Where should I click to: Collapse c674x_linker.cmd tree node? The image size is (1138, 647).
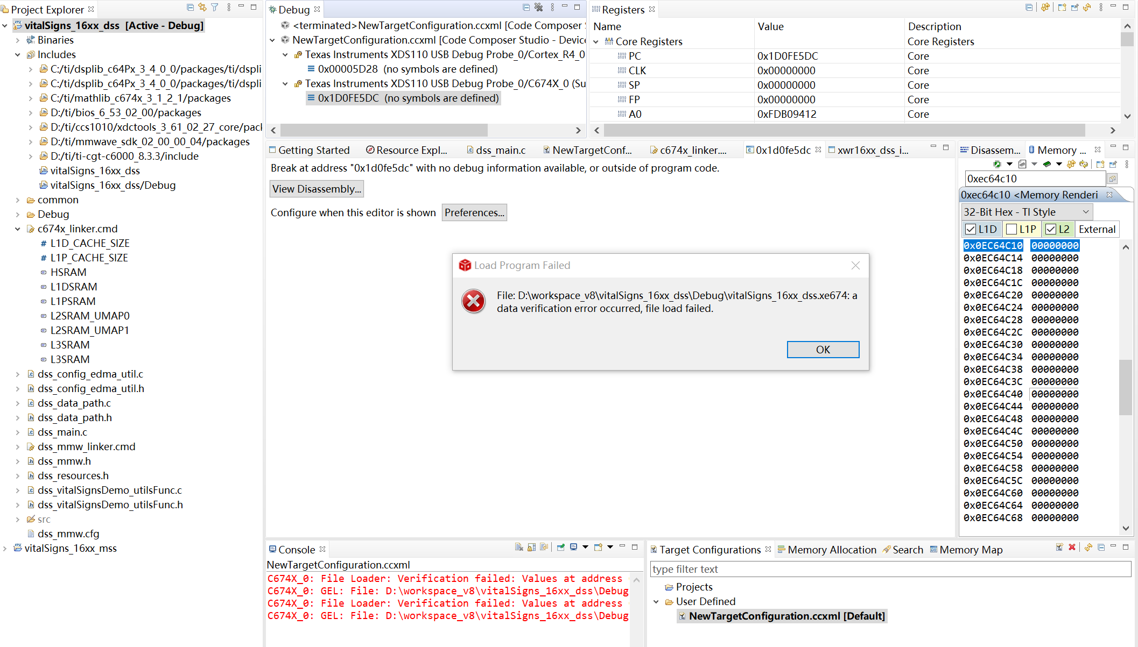17,229
